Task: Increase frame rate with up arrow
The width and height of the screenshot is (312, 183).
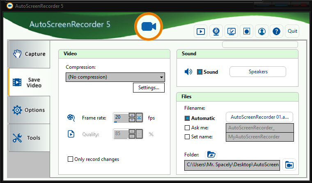Action: (x=132, y=115)
